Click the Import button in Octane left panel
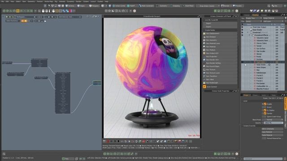287x161 pixels. (x=220, y=23)
